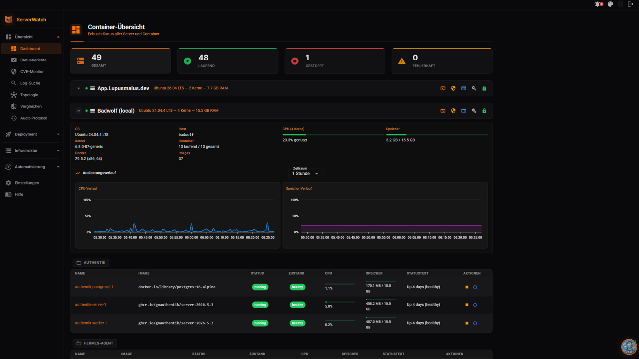Click the 49 Gesamt summary card

120,61
